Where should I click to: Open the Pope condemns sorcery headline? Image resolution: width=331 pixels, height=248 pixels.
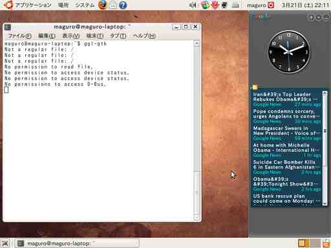(x=286, y=114)
